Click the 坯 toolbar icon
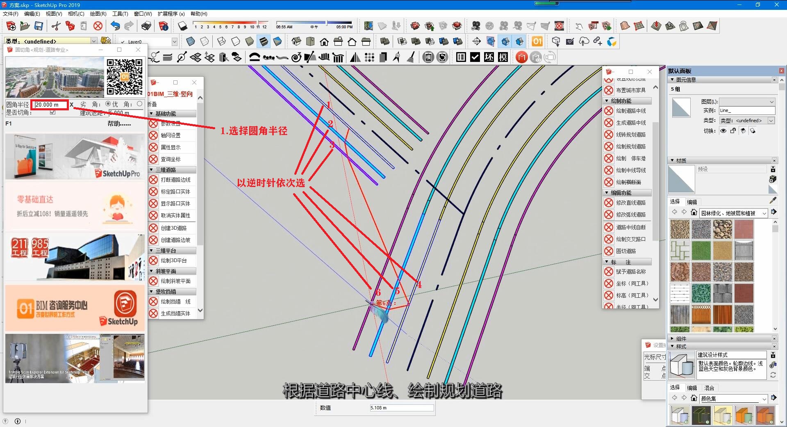This screenshot has width=787, height=427. (489, 57)
